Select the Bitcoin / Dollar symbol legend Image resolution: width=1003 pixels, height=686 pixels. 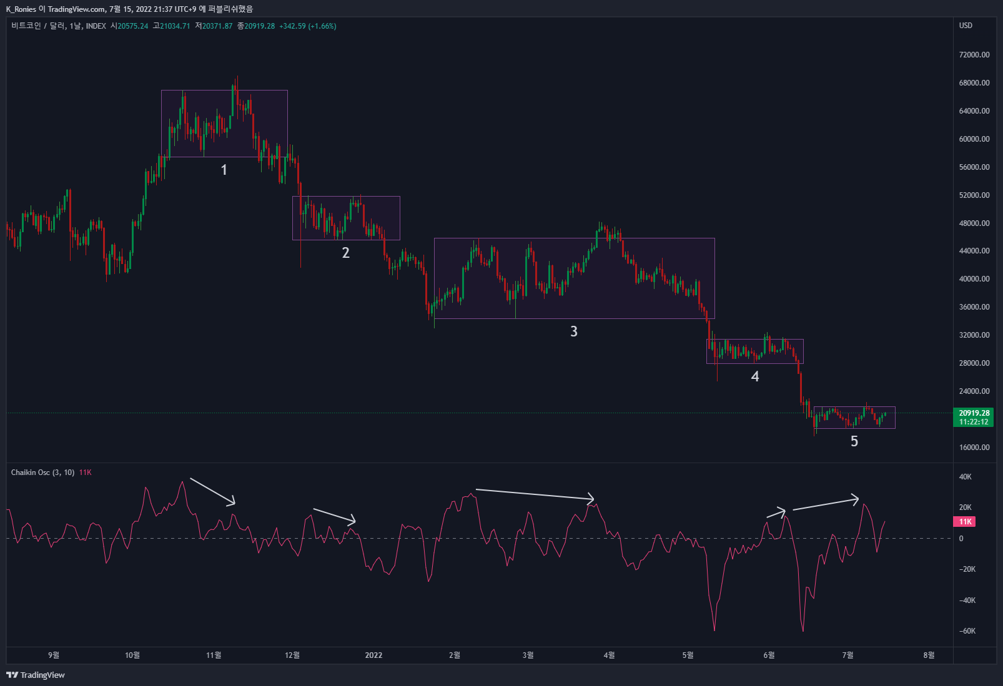(59, 26)
